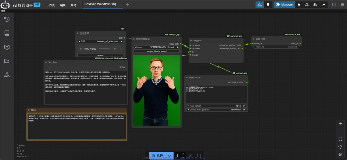Open the node library cube icon
This screenshot has width=347, height=160.
point(7,47)
